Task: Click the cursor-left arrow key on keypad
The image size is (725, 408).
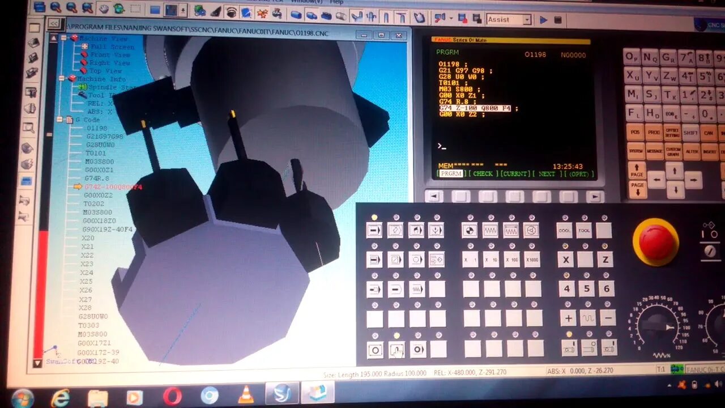Action: click(x=656, y=180)
